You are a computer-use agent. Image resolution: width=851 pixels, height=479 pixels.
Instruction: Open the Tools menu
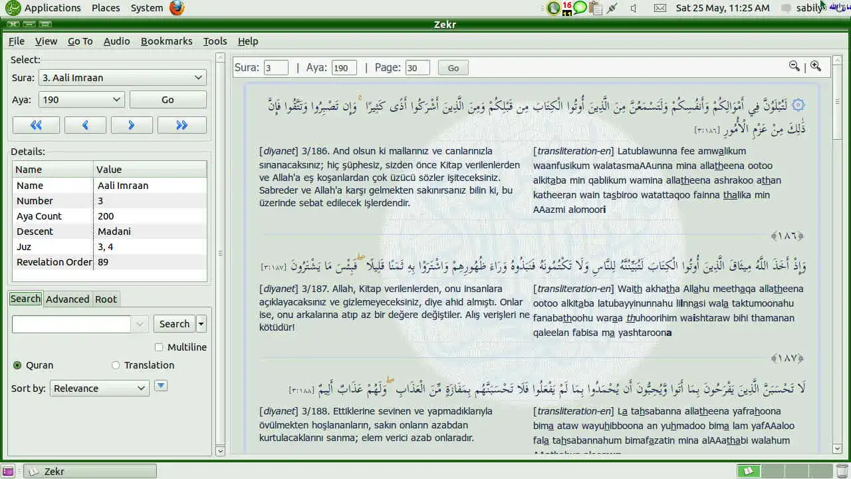215,41
